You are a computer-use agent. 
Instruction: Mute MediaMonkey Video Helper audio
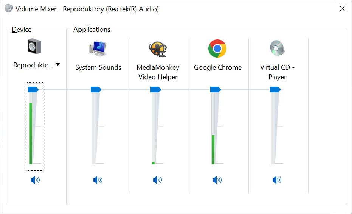point(157,180)
